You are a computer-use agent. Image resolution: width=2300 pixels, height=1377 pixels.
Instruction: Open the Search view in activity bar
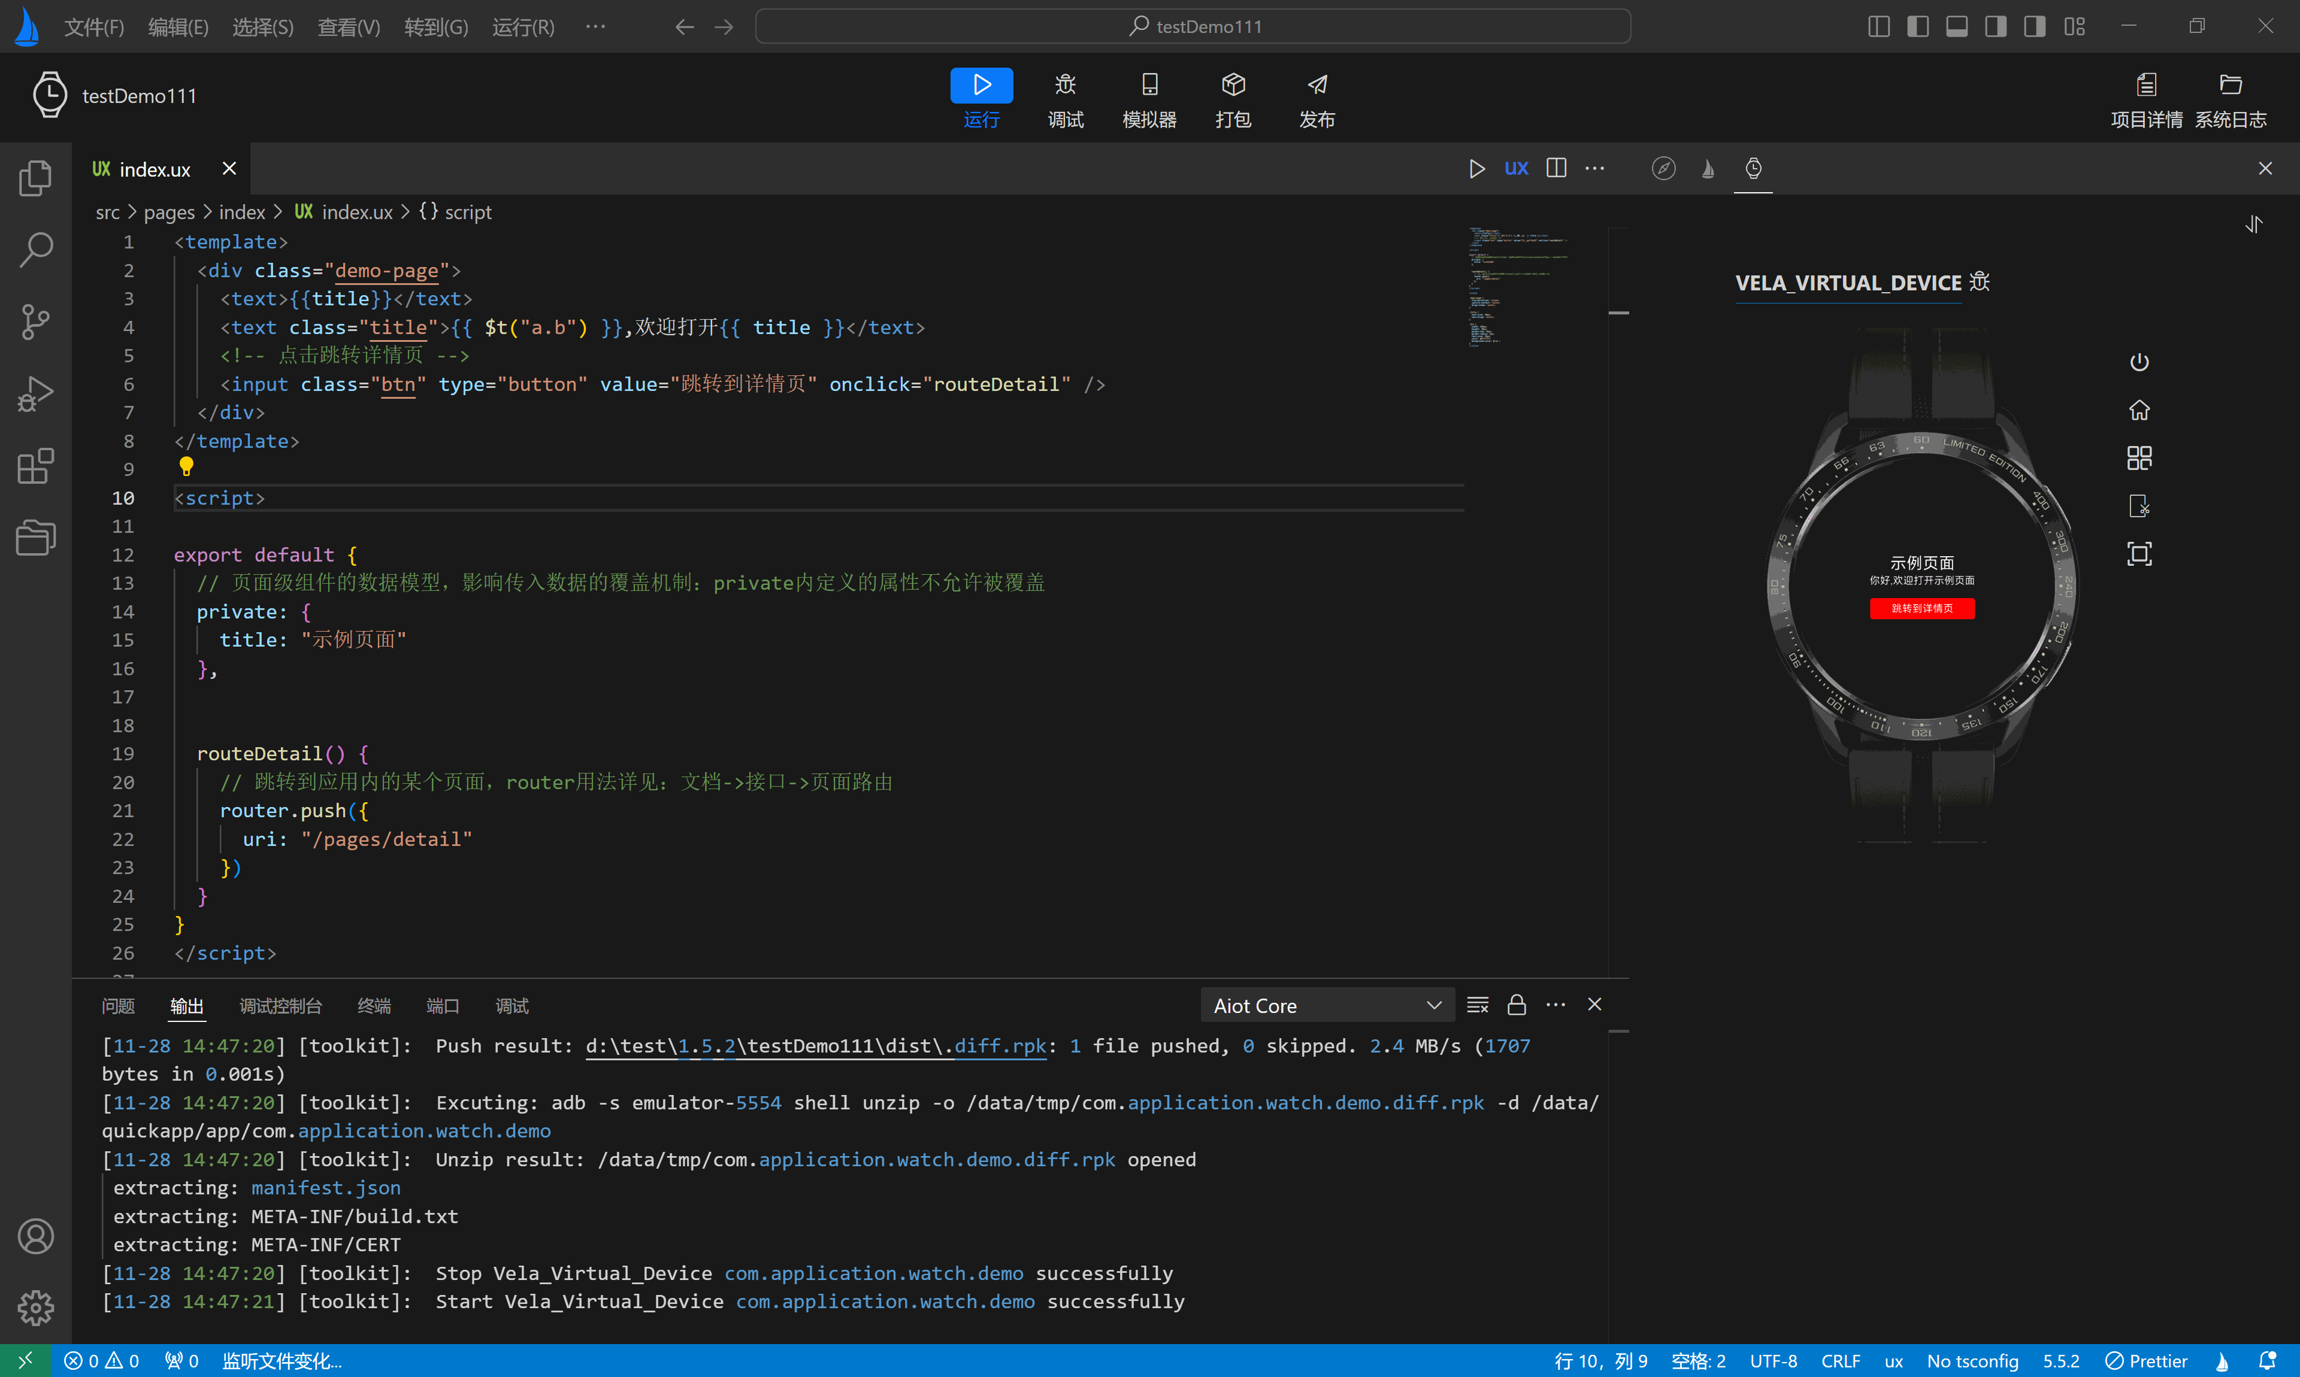tap(35, 248)
